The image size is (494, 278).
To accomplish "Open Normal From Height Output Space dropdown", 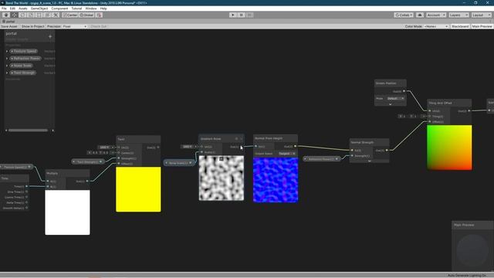I will [x=286, y=154].
